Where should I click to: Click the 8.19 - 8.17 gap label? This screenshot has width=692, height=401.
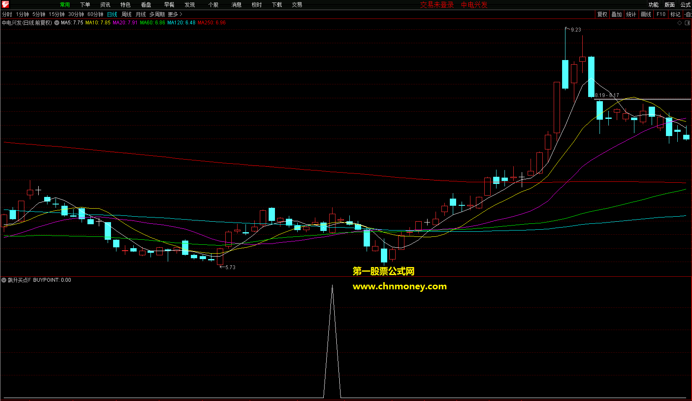coord(607,95)
